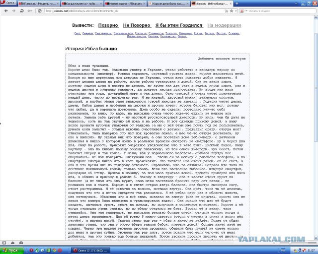This screenshot has height=254, width=318.
Task: Close the active 'История' tab
Action: point(231,3)
